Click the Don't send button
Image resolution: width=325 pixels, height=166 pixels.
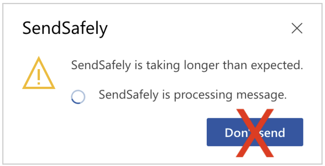click(255, 132)
